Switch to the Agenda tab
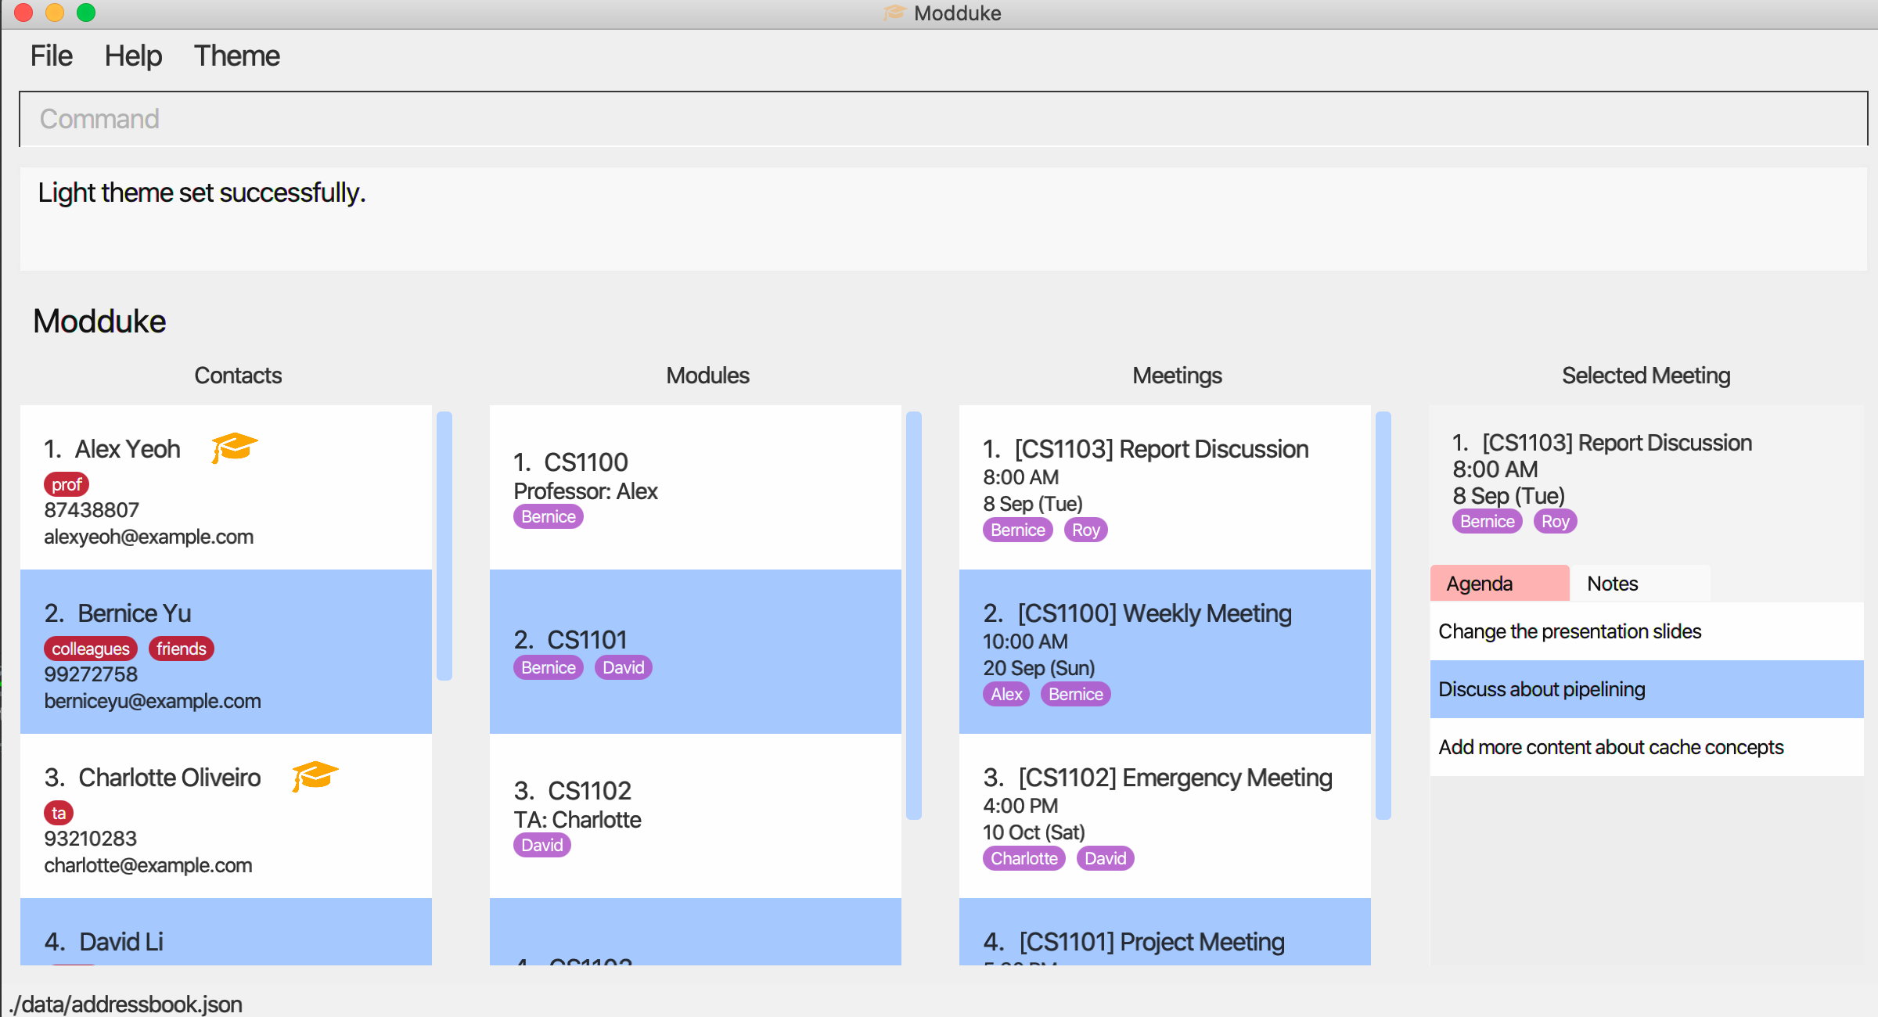The height and width of the screenshot is (1017, 1878). point(1499,583)
